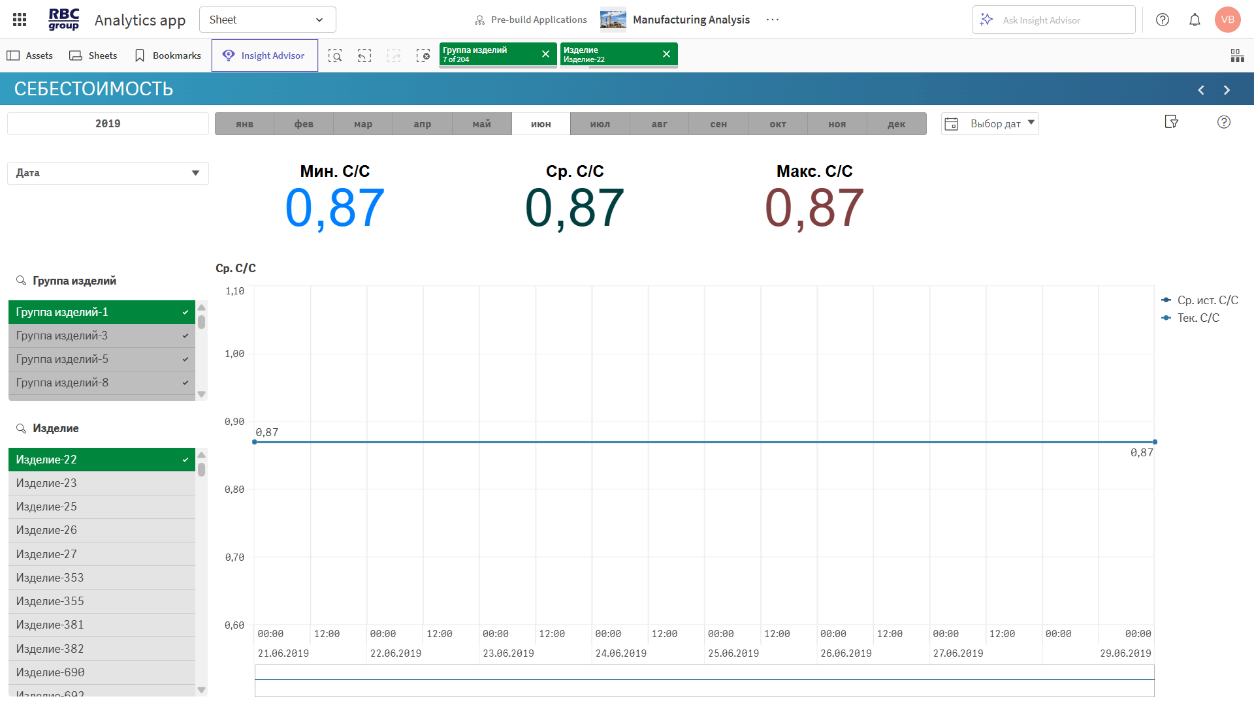Open the Bookmarks menu
Image resolution: width=1254 pixels, height=705 pixels.
coord(167,55)
